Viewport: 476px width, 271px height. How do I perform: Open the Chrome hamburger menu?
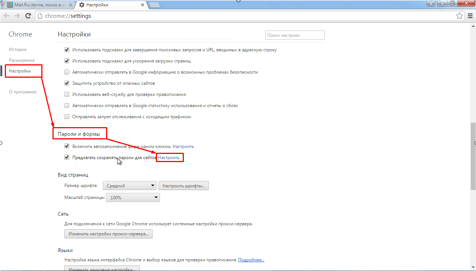pyautogui.click(x=470, y=16)
